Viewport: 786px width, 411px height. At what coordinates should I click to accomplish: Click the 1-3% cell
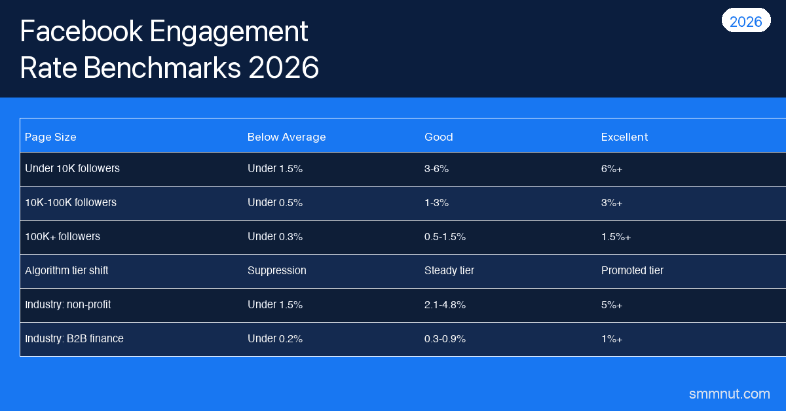(x=436, y=202)
